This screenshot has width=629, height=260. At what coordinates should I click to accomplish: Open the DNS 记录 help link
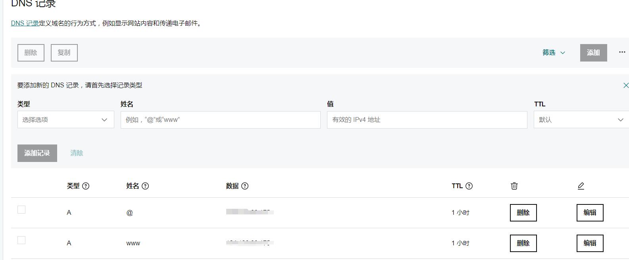click(x=25, y=23)
